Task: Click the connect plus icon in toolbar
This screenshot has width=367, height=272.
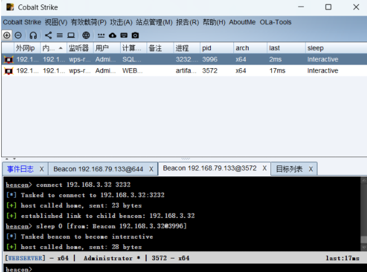Action: [7, 35]
